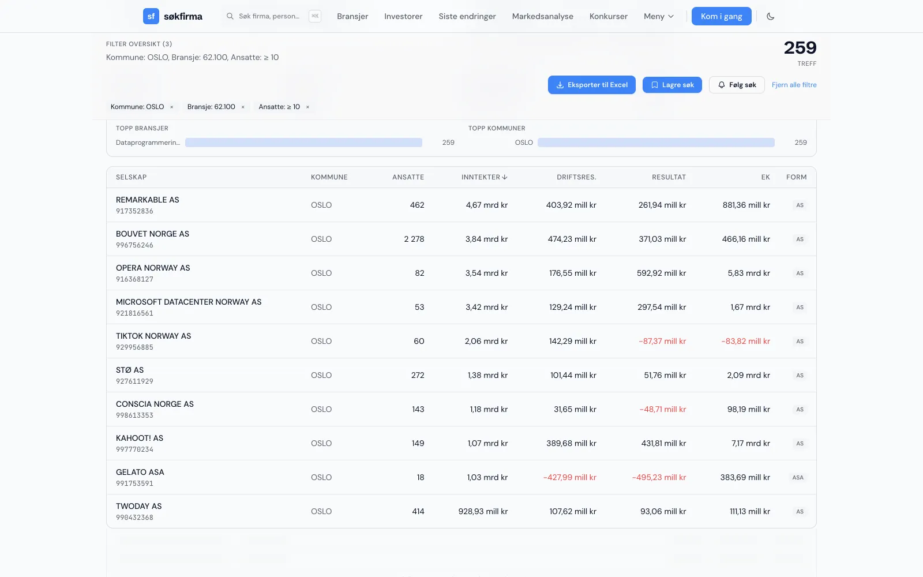
Task: Sort by the Inntekter column header
Action: 485,177
